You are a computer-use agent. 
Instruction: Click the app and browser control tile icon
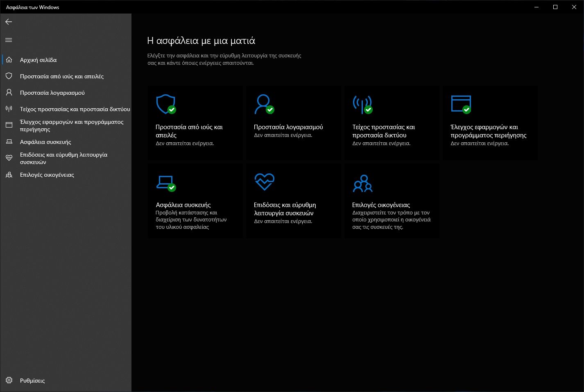point(461,104)
